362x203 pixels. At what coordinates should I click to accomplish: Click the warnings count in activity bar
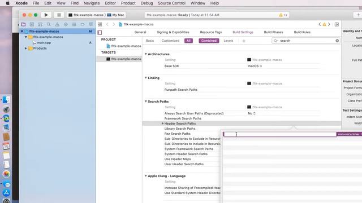tap(283, 15)
